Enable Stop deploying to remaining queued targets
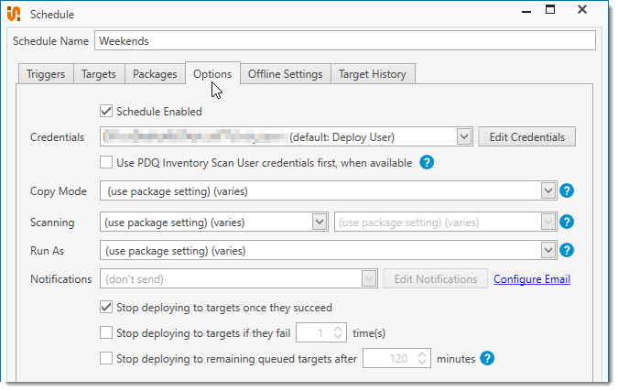Viewport: 618px width, 391px height. tap(106, 359)
